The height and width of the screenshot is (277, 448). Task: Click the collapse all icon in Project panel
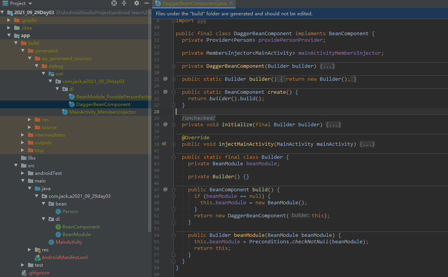click(124, 3)
